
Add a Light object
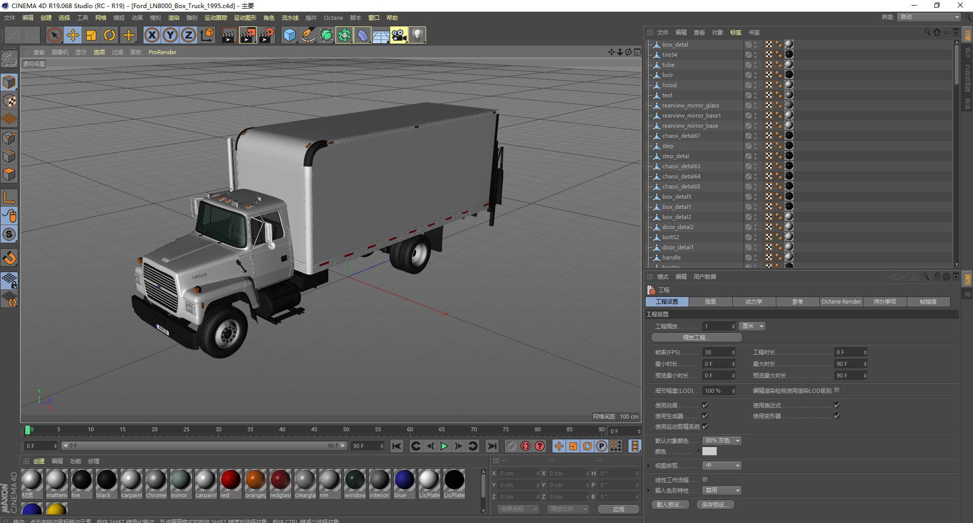click(417, 35)
